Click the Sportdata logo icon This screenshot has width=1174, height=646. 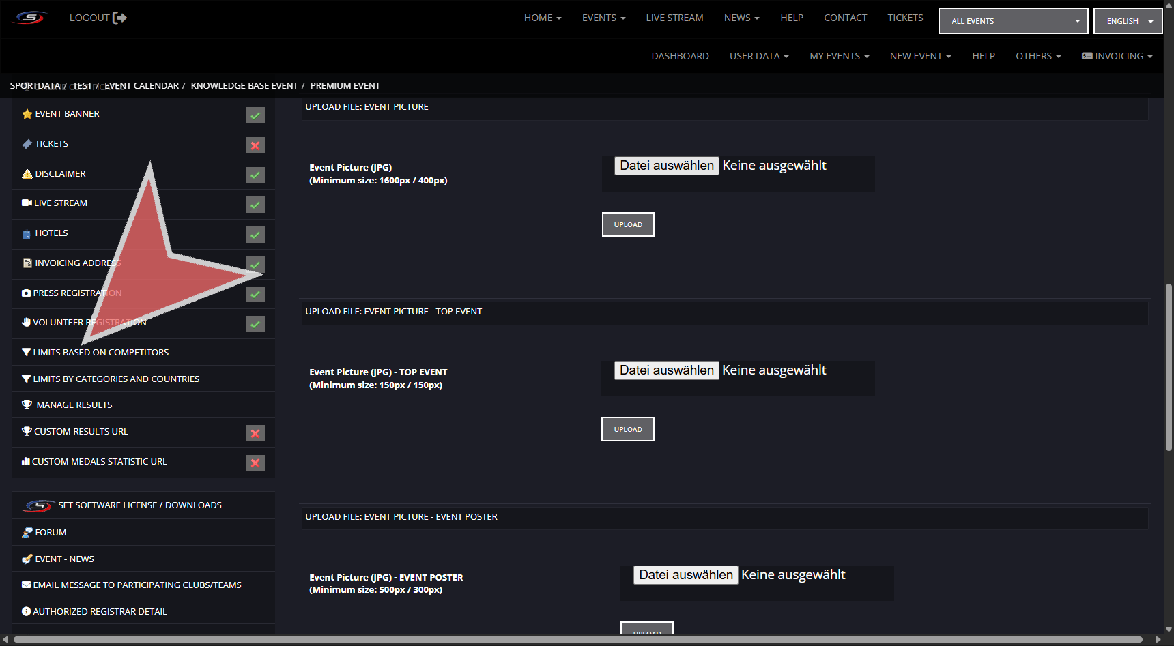[x=30, y=18]
